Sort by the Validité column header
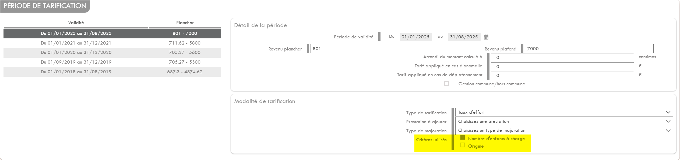 pos(76,23)
